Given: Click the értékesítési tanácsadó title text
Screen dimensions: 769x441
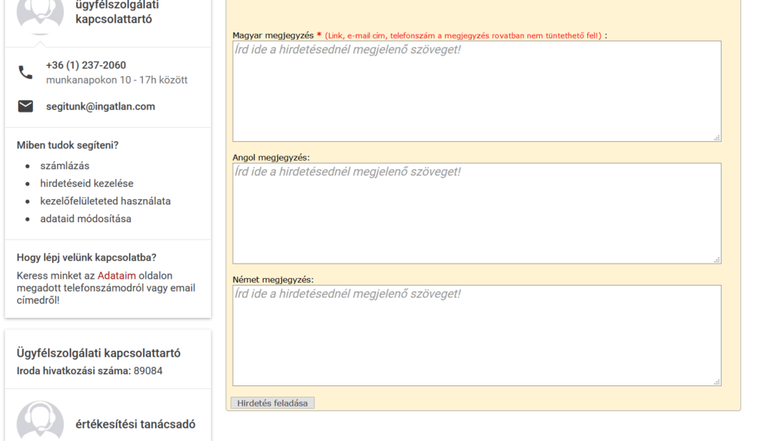Looking at the screenshot, I should coord(135,424).
